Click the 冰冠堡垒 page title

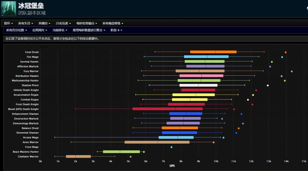[x=32, y=6]
